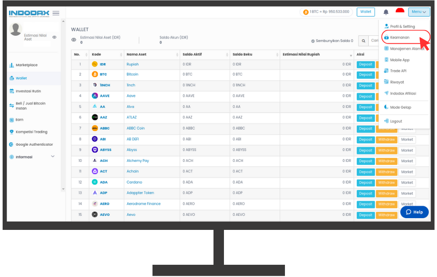The width and height of the screenshot is (437, 277).
Task: Enable Sembunyikan Saldo 0 checkbox
Action: 313,41
